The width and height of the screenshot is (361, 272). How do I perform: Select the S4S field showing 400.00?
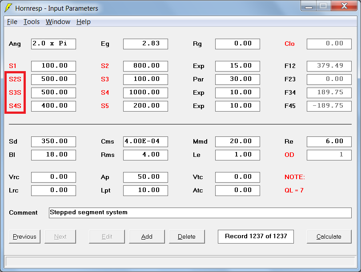53,106
